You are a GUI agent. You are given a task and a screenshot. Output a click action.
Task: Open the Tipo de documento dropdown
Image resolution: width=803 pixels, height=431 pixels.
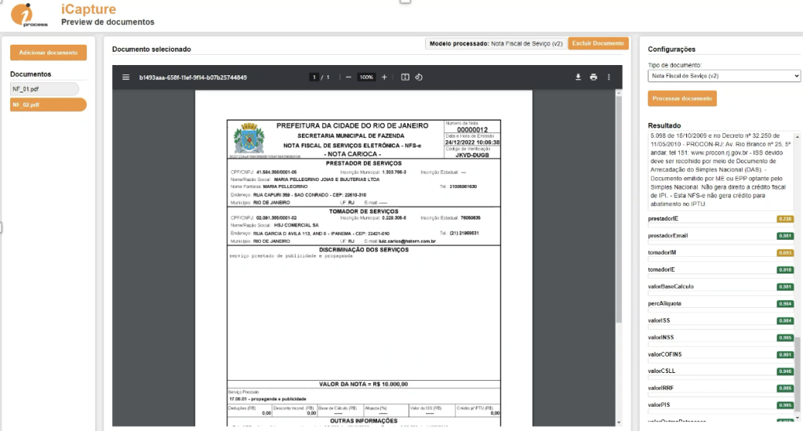point(724,76)
